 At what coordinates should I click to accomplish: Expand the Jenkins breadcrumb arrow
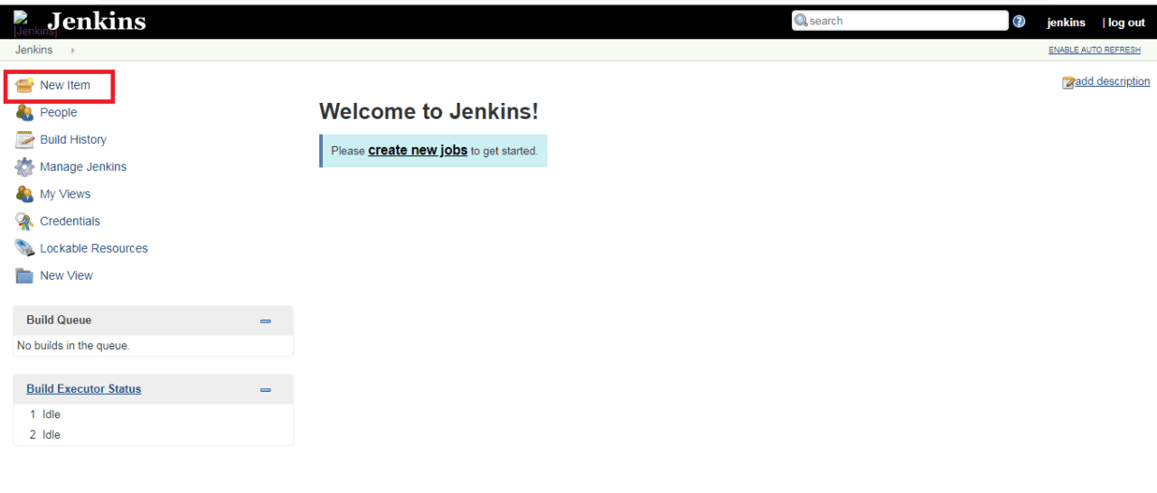(x=72, y=51)
